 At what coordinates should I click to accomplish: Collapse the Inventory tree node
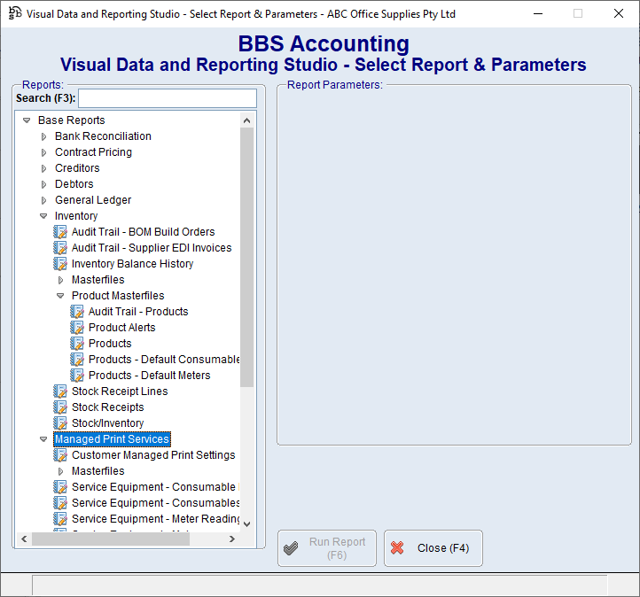click(x=43, y=216)
